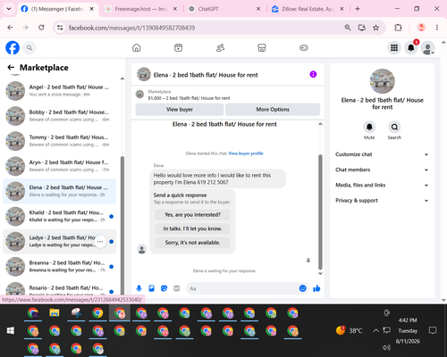Choose a sticker in composer
Screen dimensions: 447x357
click(x=164, y=288)
